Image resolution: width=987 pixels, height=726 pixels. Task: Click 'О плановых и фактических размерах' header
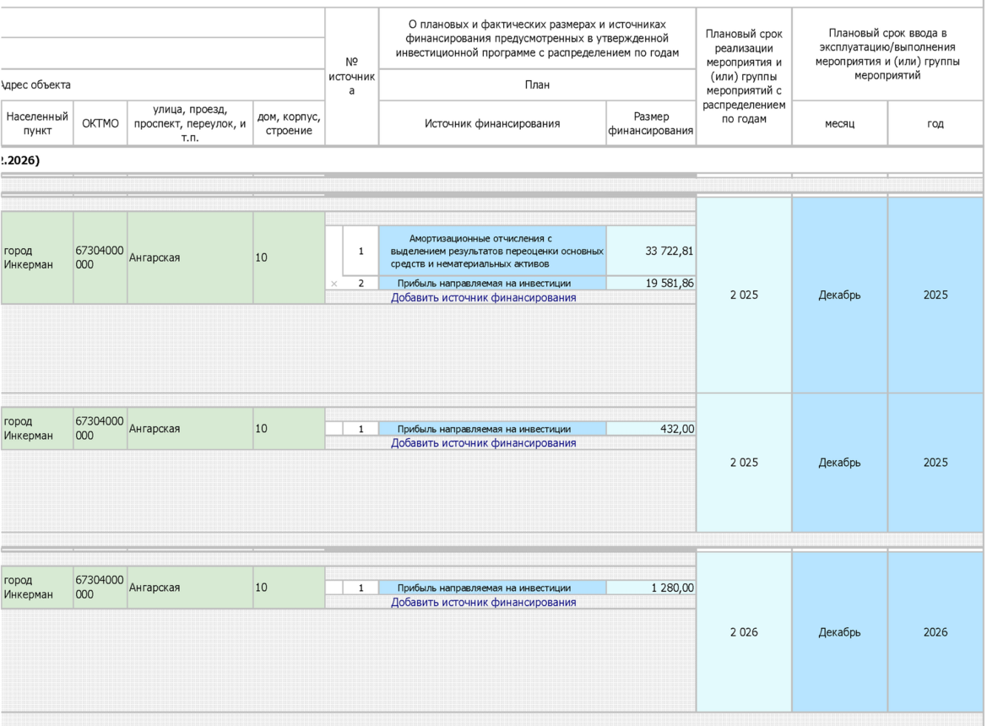(537, 38)
